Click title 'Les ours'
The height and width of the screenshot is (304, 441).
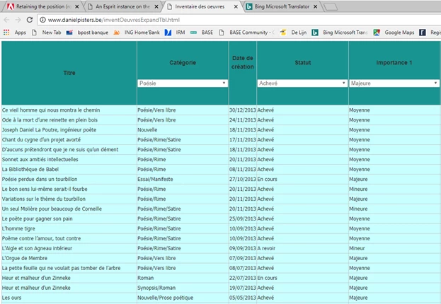(x=11, y=298)
